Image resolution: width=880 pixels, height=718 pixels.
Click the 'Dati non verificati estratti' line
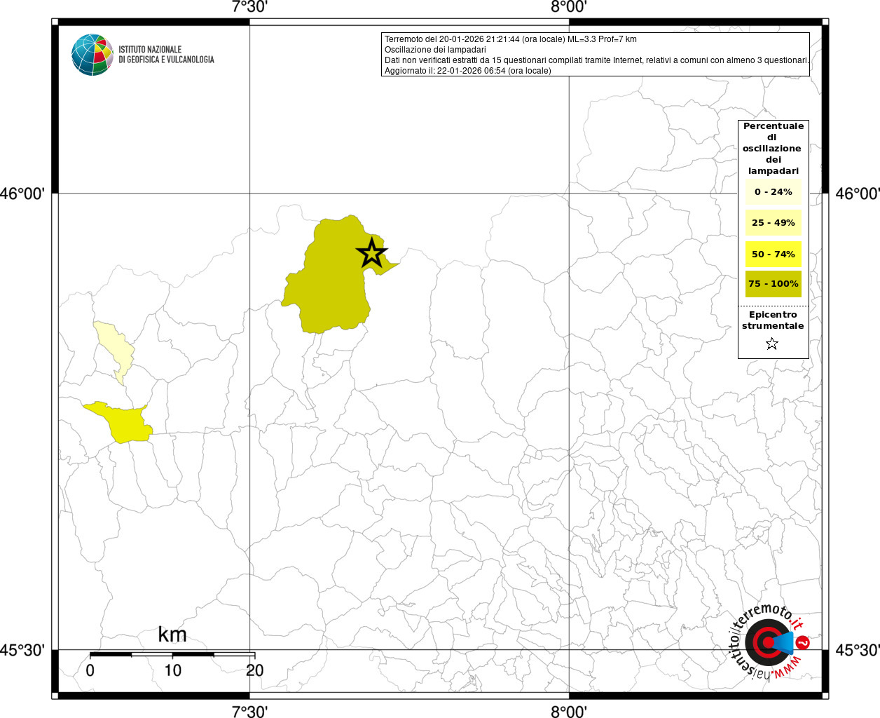596,60
